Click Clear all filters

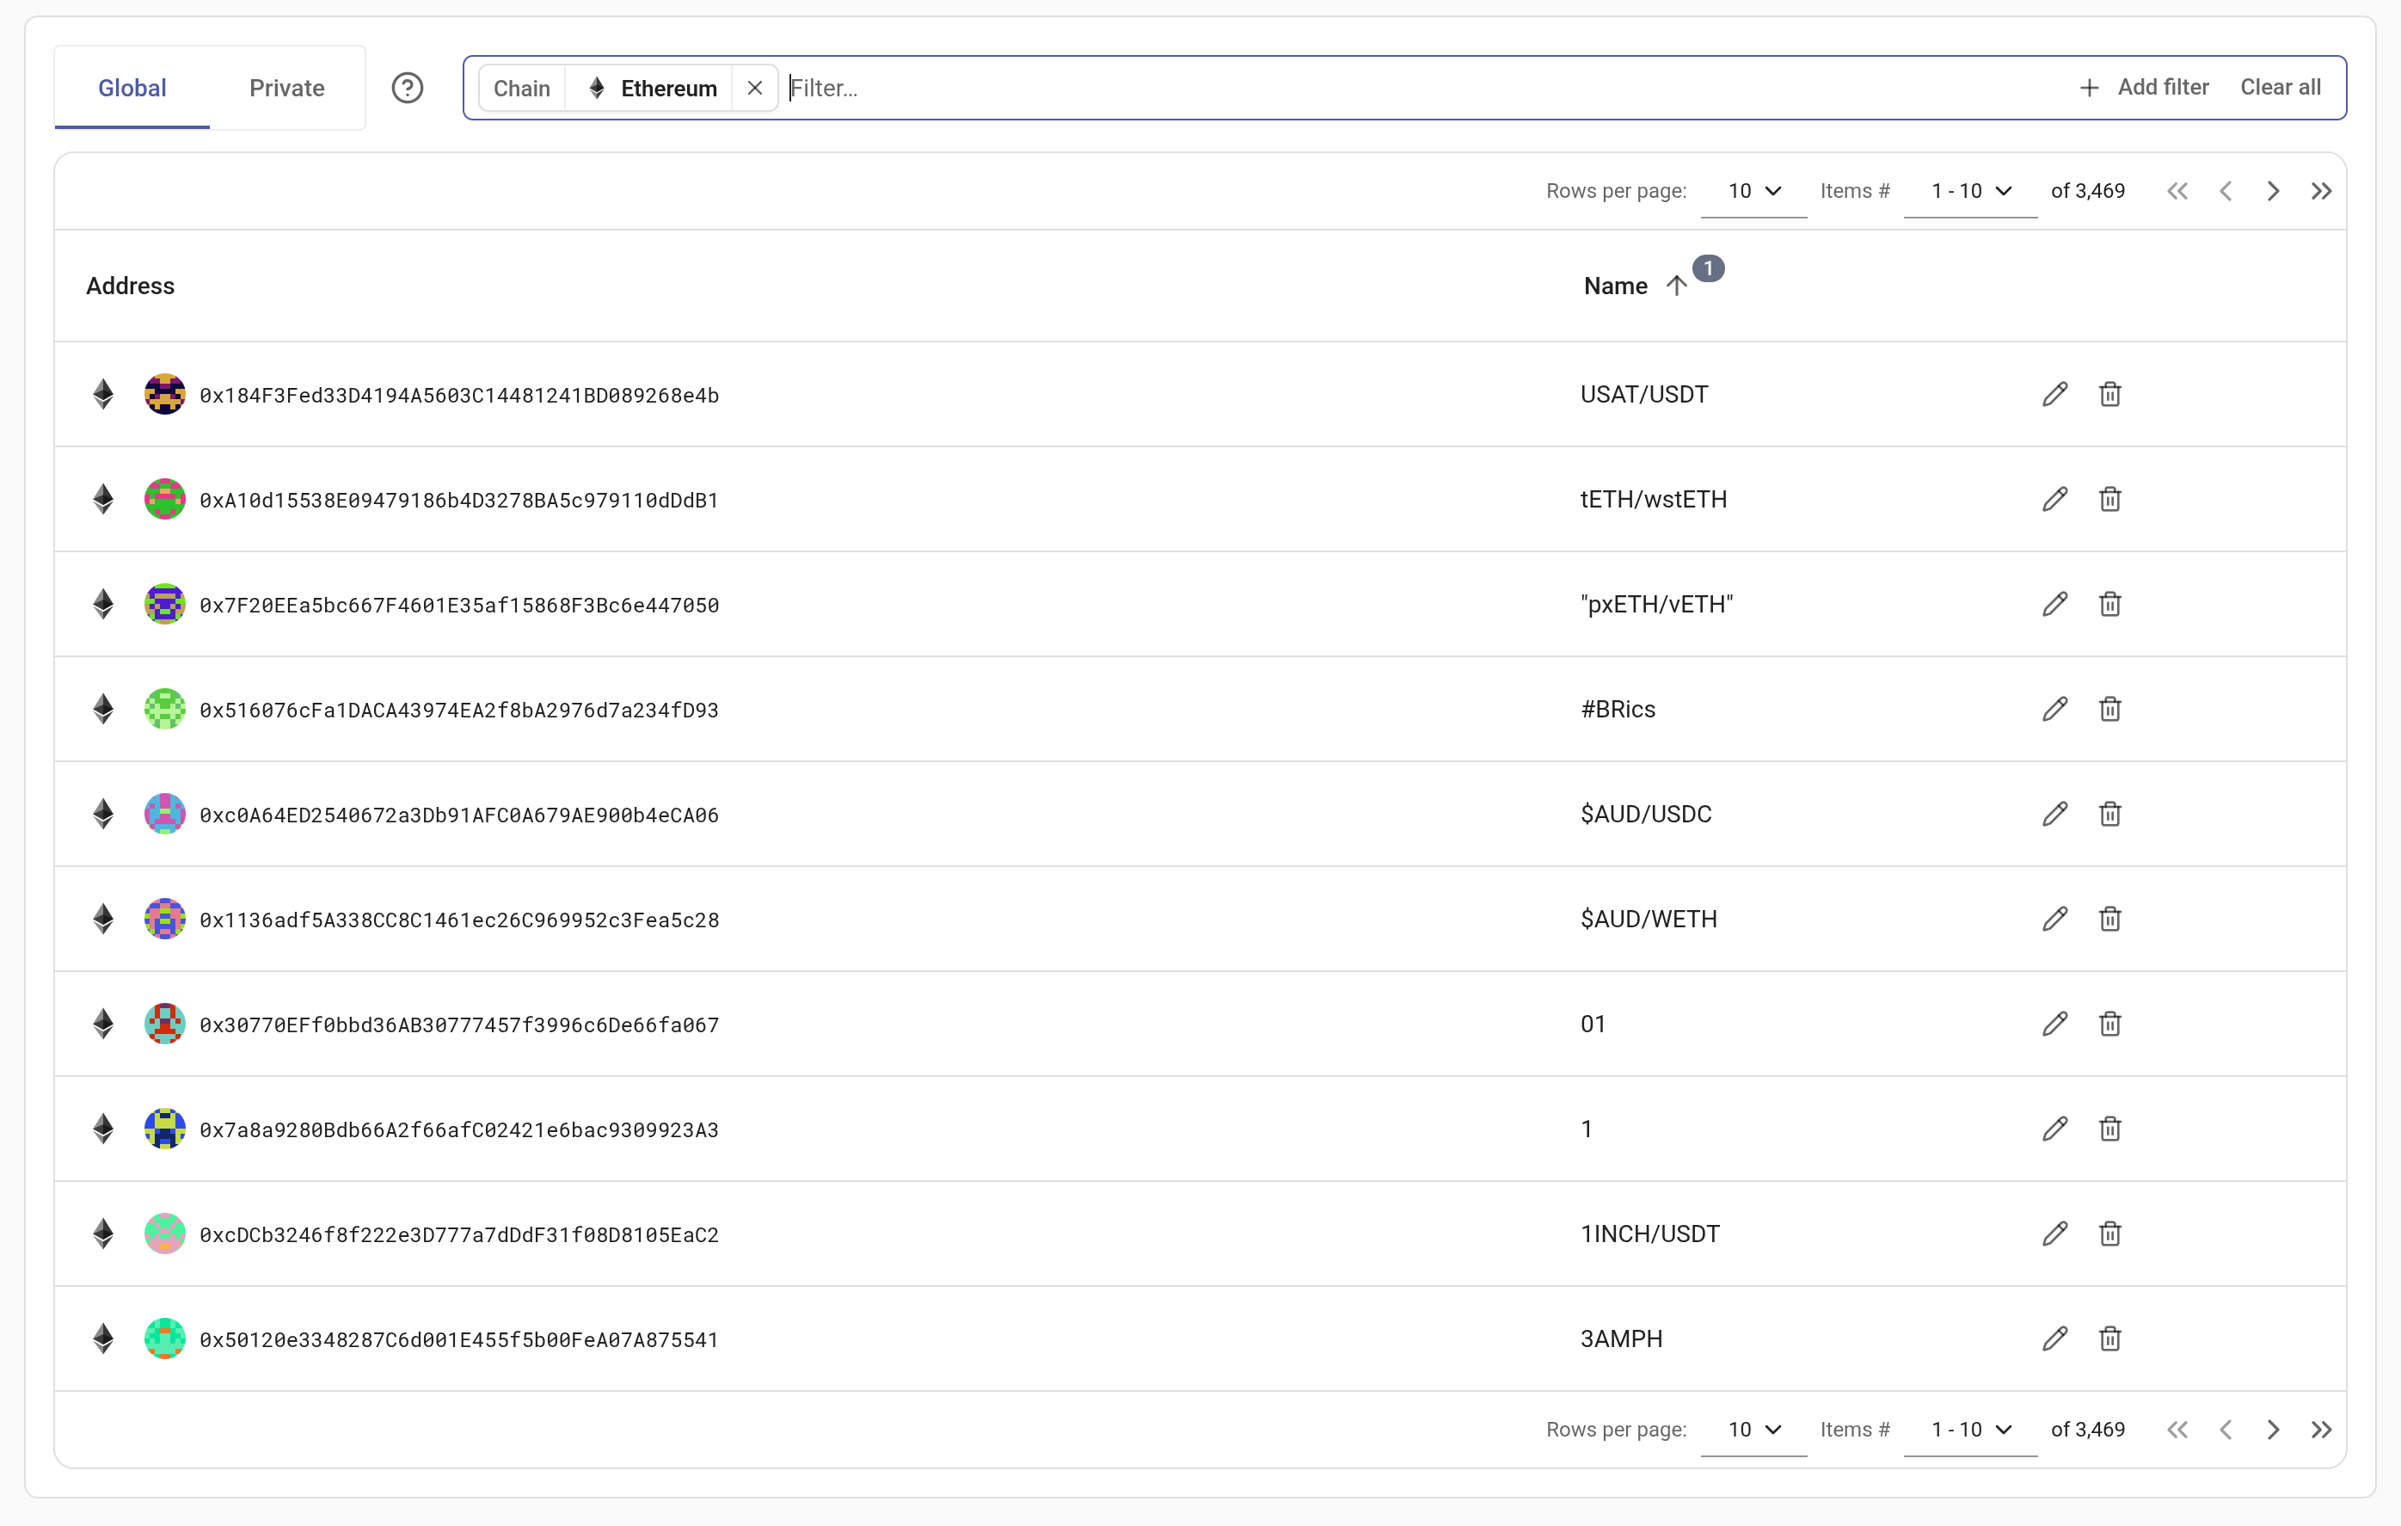pos(2280,88)
